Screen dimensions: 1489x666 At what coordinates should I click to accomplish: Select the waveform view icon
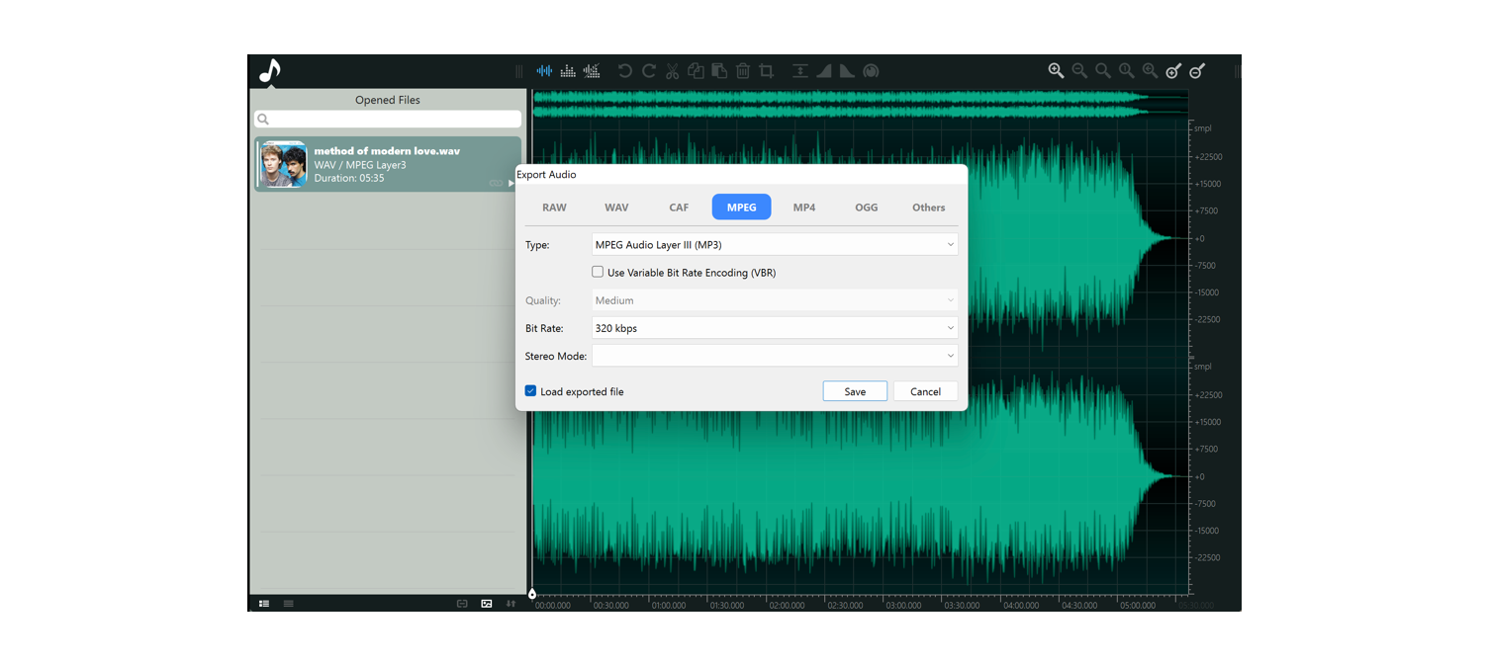[544, 70]
